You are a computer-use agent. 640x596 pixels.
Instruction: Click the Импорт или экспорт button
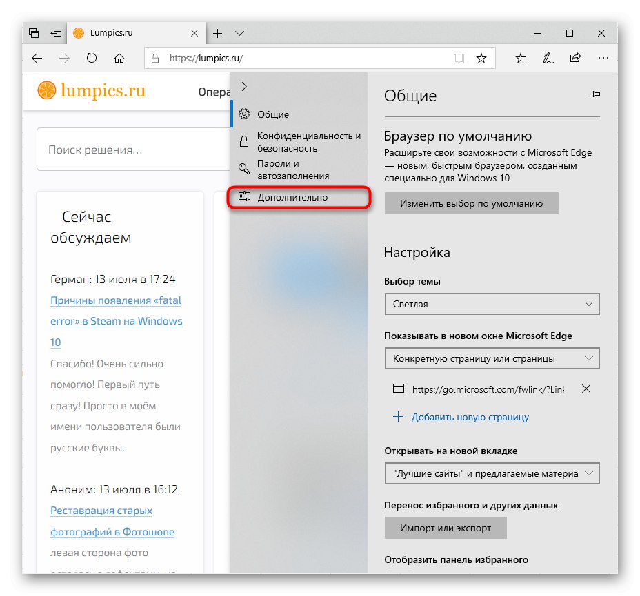pos(446,528)
